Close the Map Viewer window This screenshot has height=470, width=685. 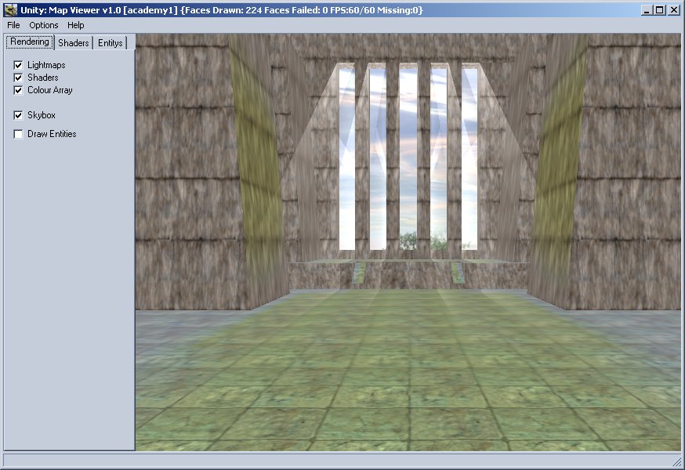pyautogui.click(x=673, y=10)
